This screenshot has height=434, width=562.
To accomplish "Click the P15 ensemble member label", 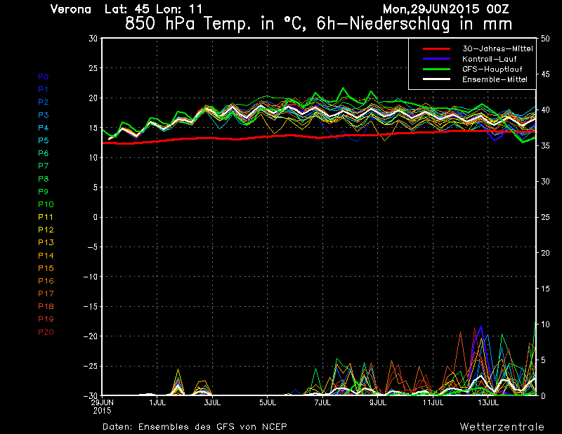I will (46, 268).
